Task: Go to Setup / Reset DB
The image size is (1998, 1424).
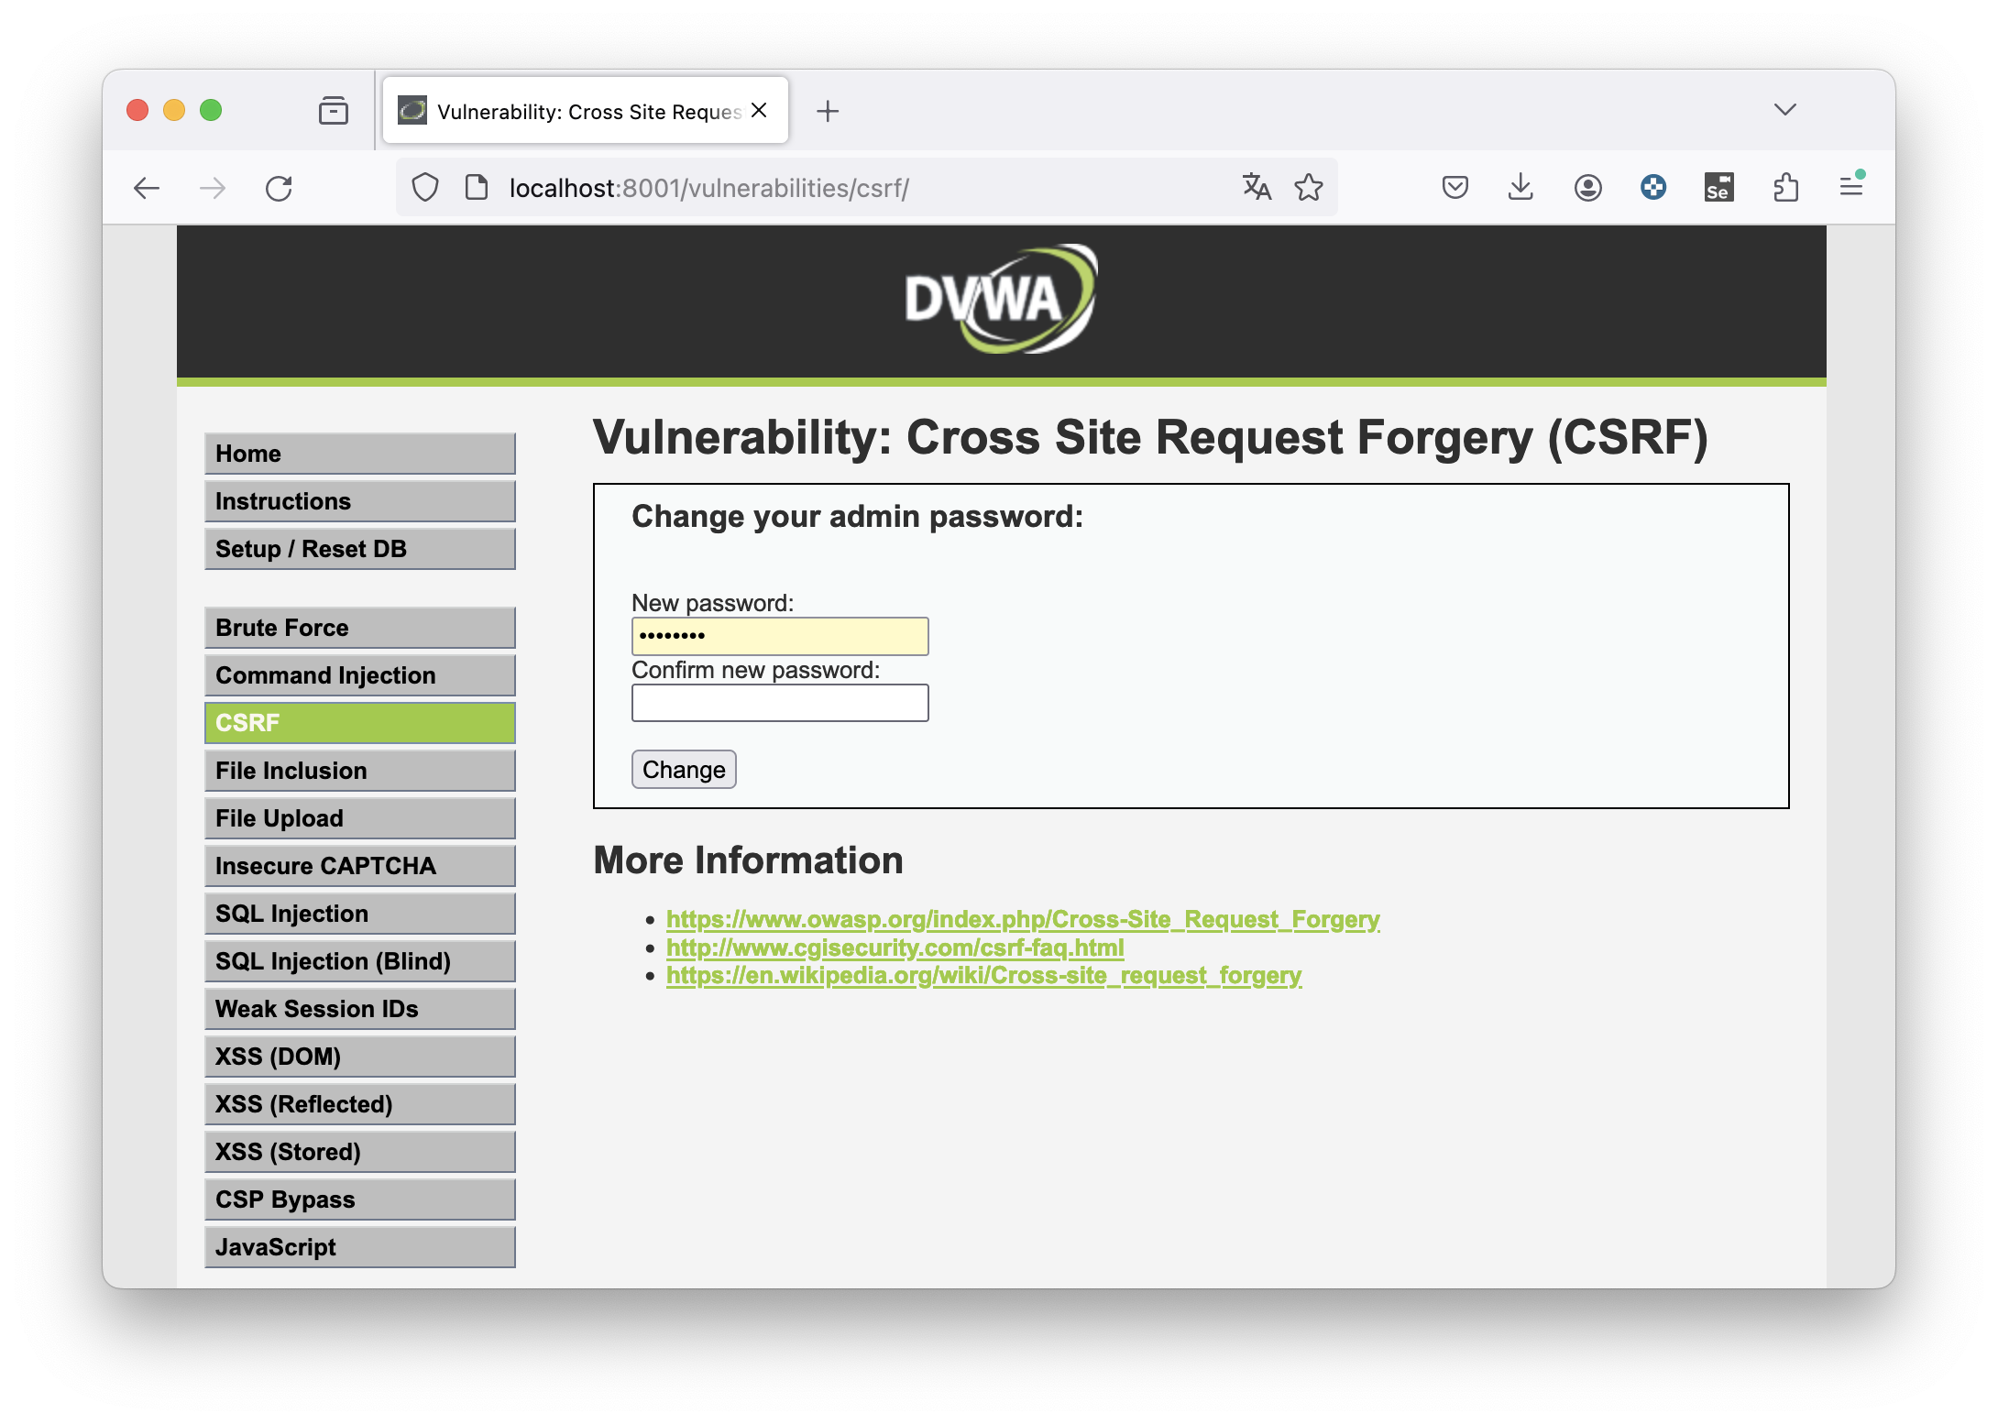Action: 360,549
